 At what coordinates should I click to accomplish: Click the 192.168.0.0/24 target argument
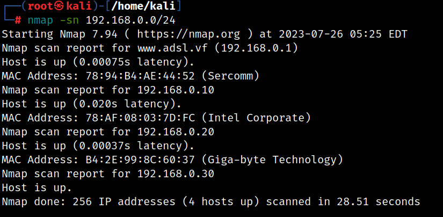tap(130, 20)
